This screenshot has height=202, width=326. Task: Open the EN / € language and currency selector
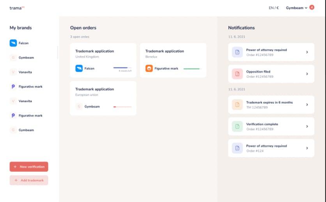[x=274, y=8]
